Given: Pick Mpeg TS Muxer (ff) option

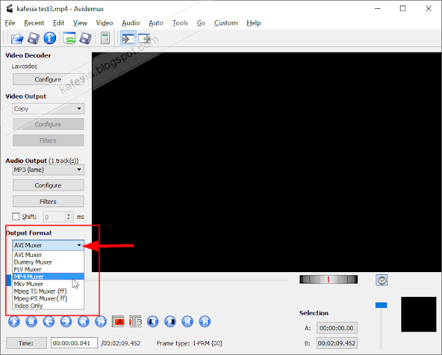Looking at the screenshot, I should point(48,291).
